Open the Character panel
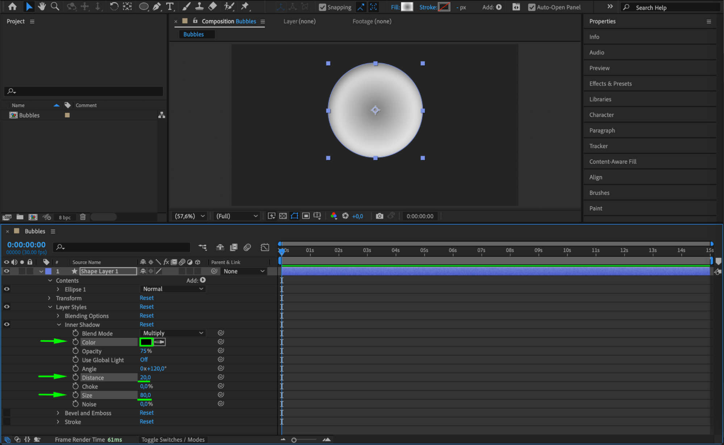The width and height of the screenshot is (724, 445). (x=601, y=115)
